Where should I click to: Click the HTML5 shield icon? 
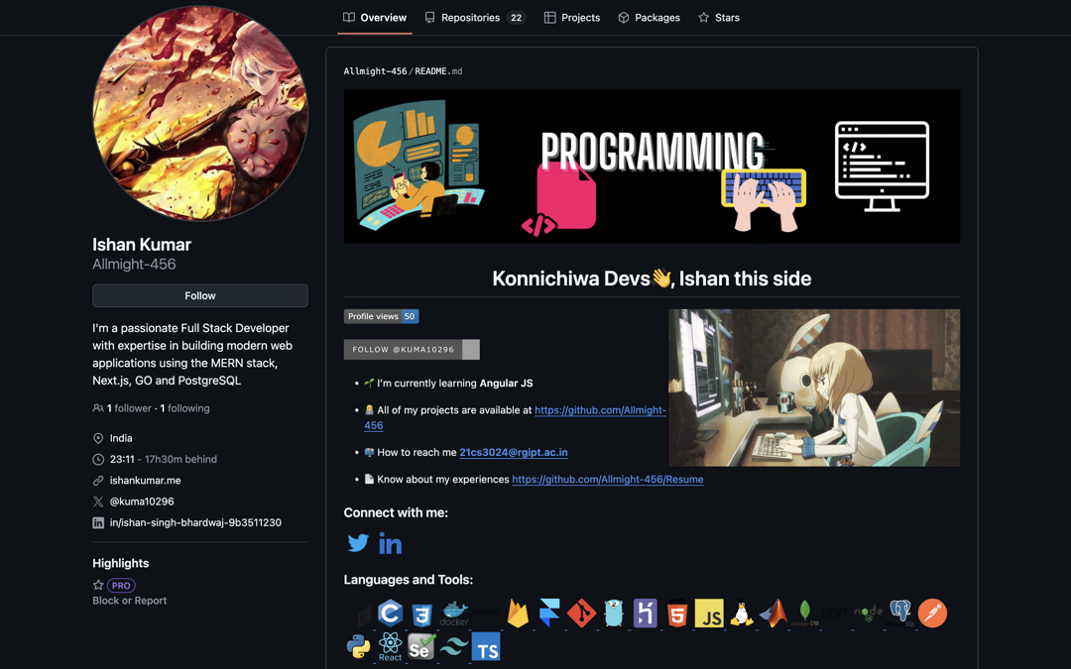pyautogui.click(x=677, y=613)
